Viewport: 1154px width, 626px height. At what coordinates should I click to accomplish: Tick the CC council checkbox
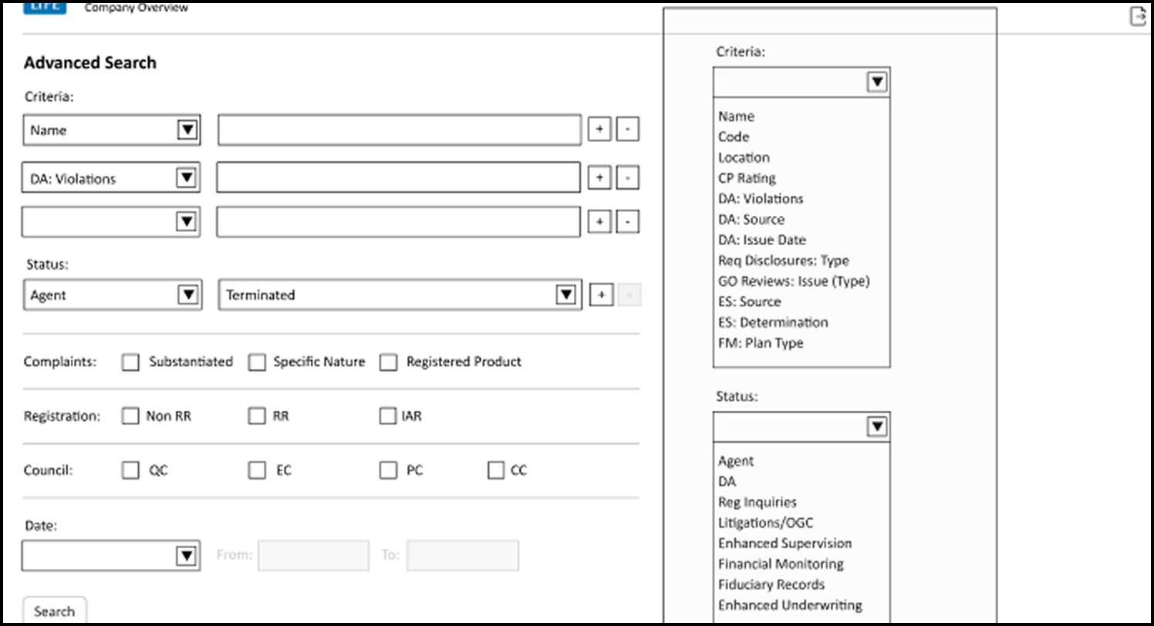click(x=496, y=470)
